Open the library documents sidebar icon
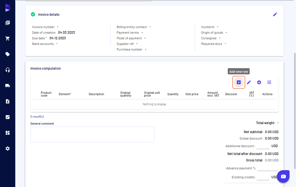Image resolution: width=296 pixels, height=187 pixels. (x=8, y=23)
